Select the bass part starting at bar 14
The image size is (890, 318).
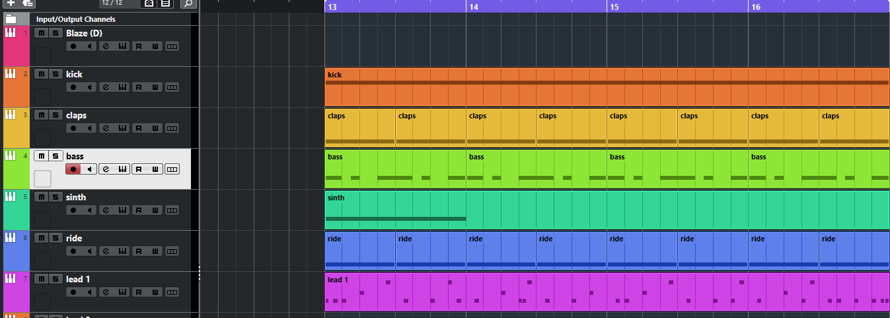537,169
